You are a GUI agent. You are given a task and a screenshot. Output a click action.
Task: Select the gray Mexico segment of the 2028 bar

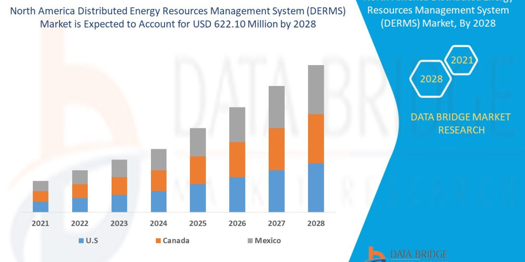click(316, 90)
